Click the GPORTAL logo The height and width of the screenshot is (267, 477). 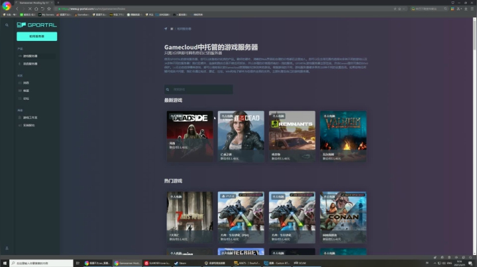pos(37,25)
